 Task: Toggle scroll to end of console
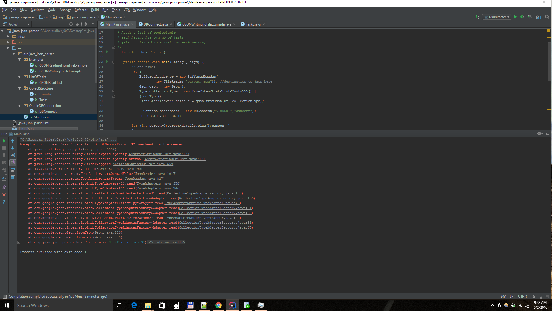(13, 162)
